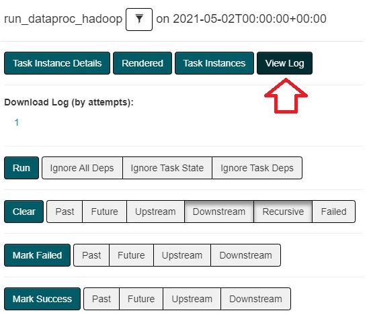367x321 pixels.
Task: Toggle Upstream option in the Mark Failed row
Action: [182, 255]
